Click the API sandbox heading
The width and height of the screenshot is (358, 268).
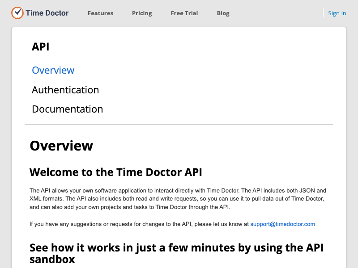[x=176, y=253]
